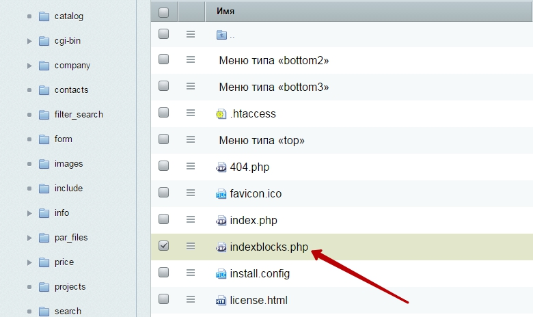Click the favicon.ico file icon
This screenshot has width=533, height=317.
point(221,194)
